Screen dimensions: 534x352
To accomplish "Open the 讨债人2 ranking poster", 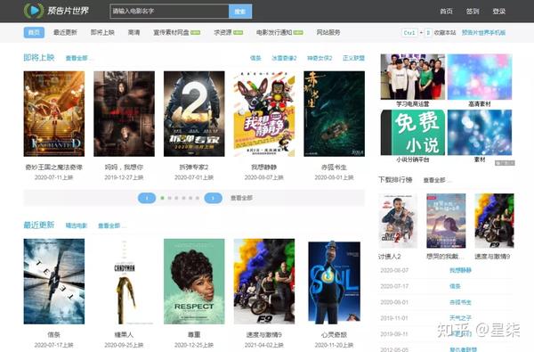I will 398,221.
